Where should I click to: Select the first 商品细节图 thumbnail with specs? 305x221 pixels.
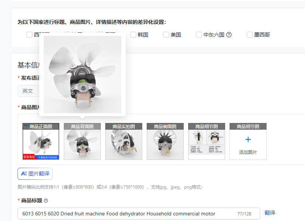(x=206, y=141)
